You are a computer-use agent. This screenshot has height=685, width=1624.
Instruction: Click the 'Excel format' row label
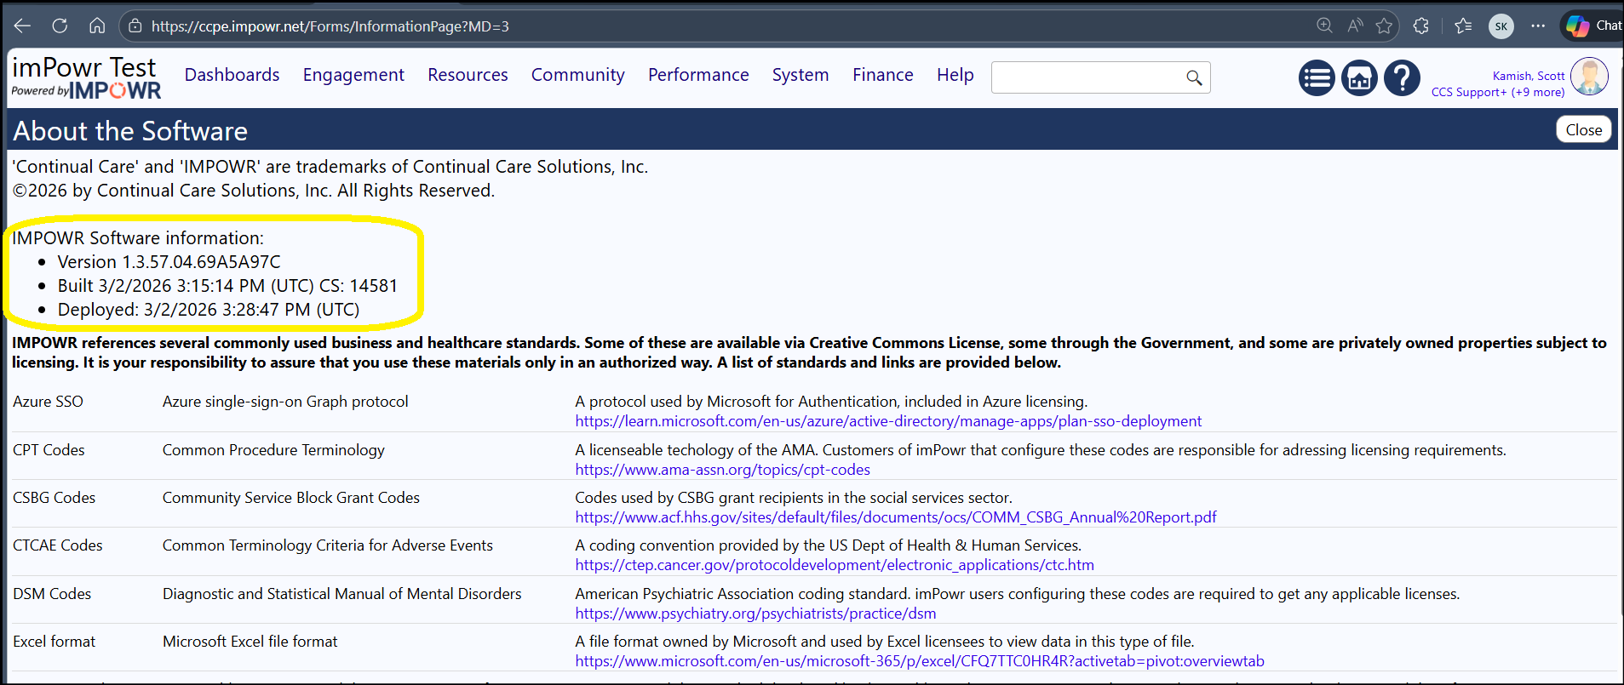pyautogui.click(x=54, y=642)
